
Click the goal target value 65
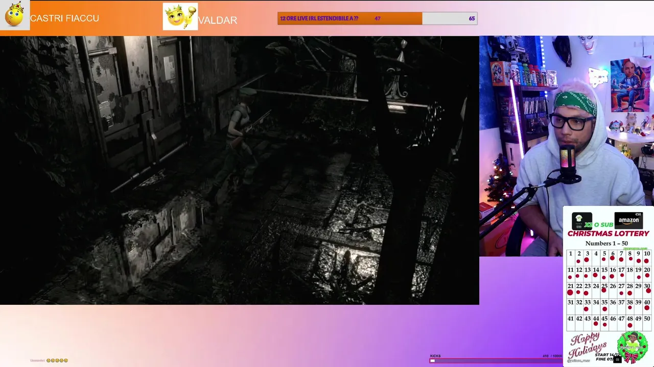pyautogui.click(x=472, y=18)
